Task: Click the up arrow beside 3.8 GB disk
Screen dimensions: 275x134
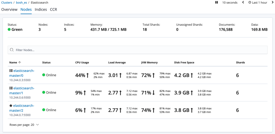Action: pyautogui.click(x=192, y=110)
